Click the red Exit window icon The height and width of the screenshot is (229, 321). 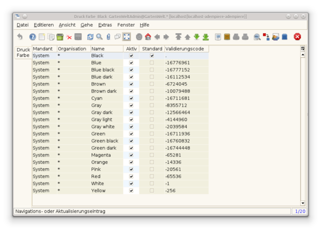[297, 37]
